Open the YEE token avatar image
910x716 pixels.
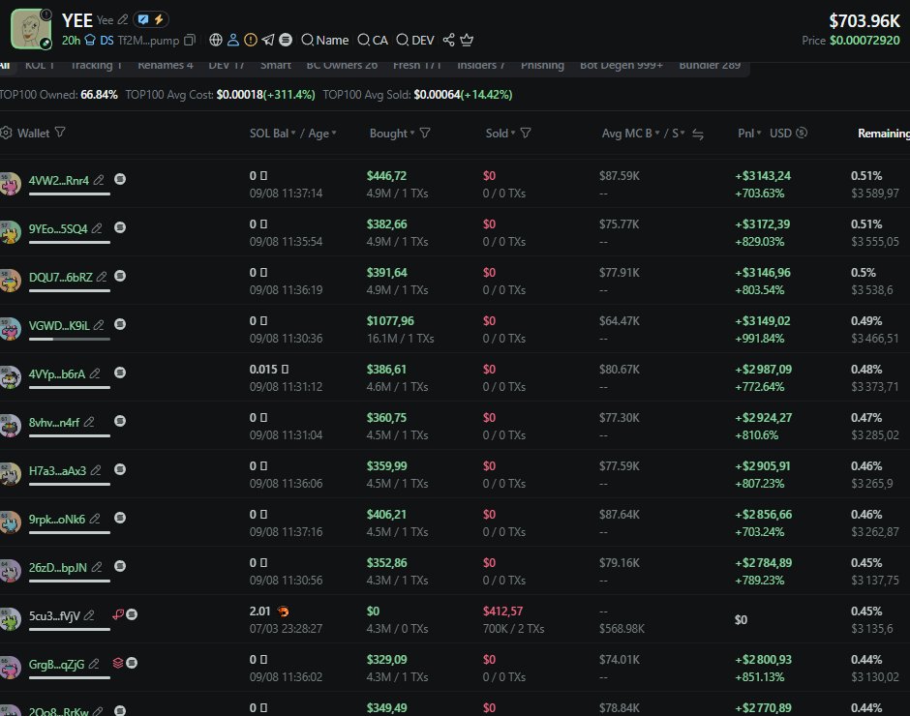point(31,29)
